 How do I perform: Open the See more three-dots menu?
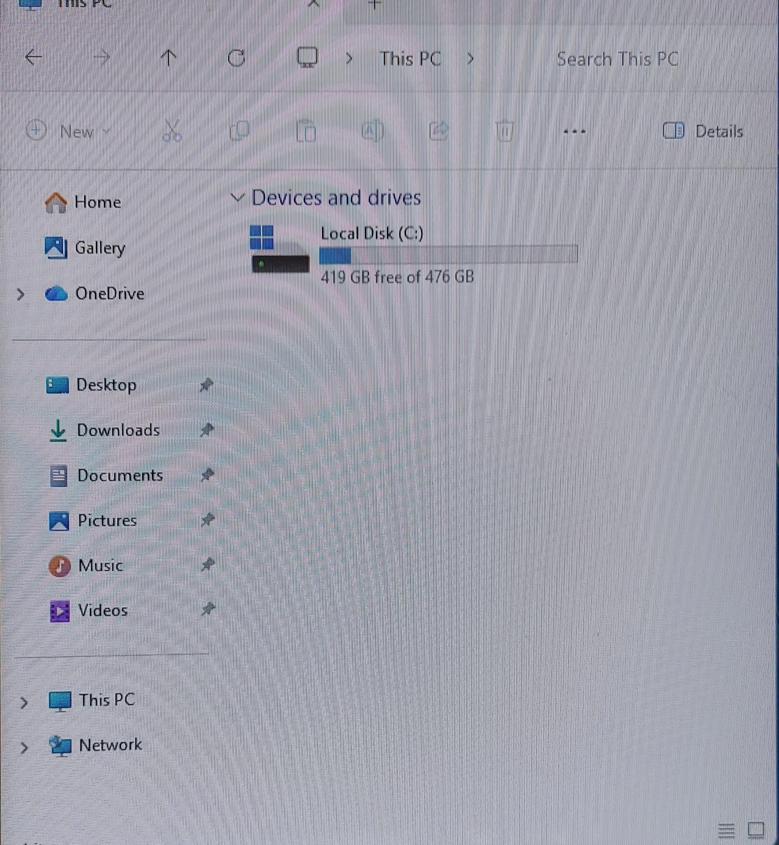pyautogui.click(x=575, y=132)
